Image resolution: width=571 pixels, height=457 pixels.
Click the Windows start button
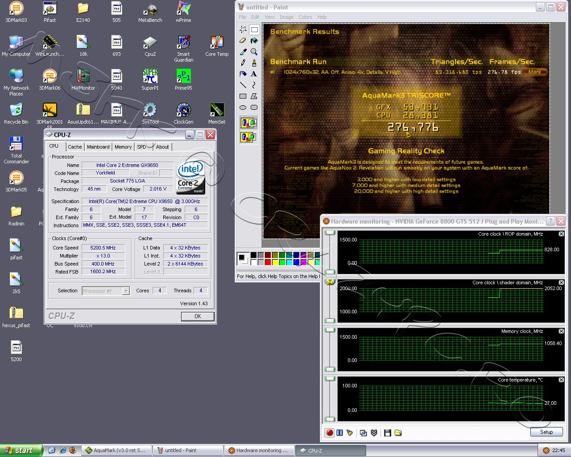pos(21,450)
